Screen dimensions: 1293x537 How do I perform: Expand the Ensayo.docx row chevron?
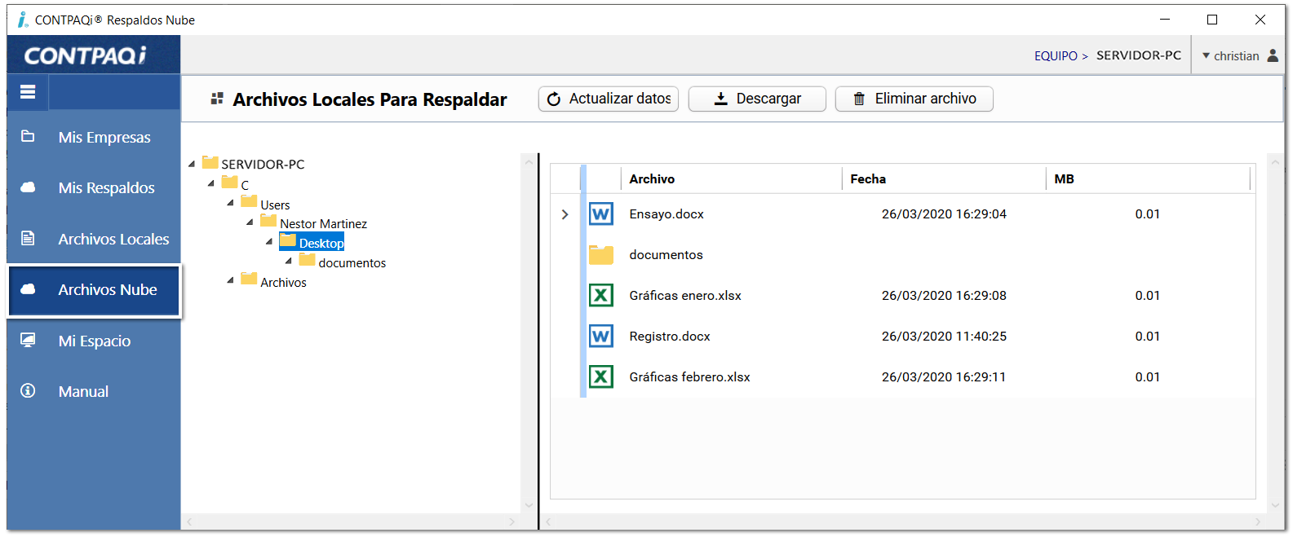coord(565,214)
